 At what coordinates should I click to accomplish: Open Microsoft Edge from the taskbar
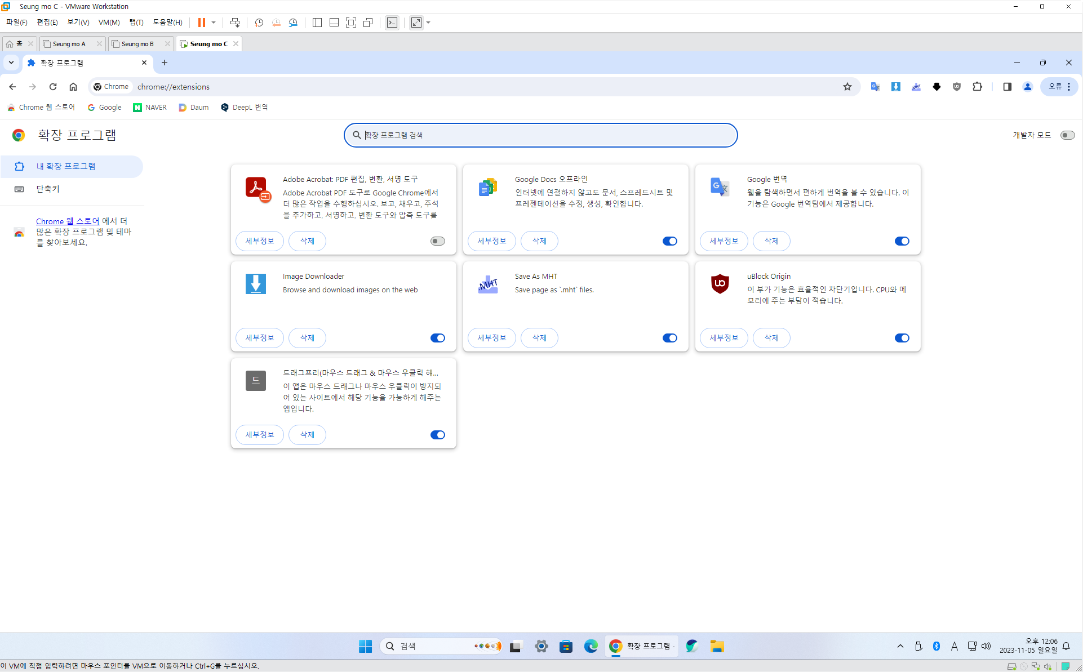pos(591,646)
